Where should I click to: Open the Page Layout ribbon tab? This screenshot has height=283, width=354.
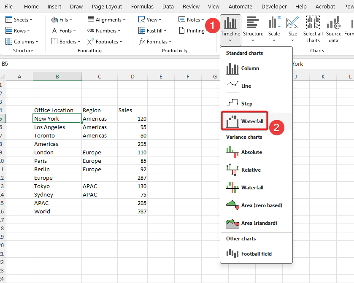107,7
